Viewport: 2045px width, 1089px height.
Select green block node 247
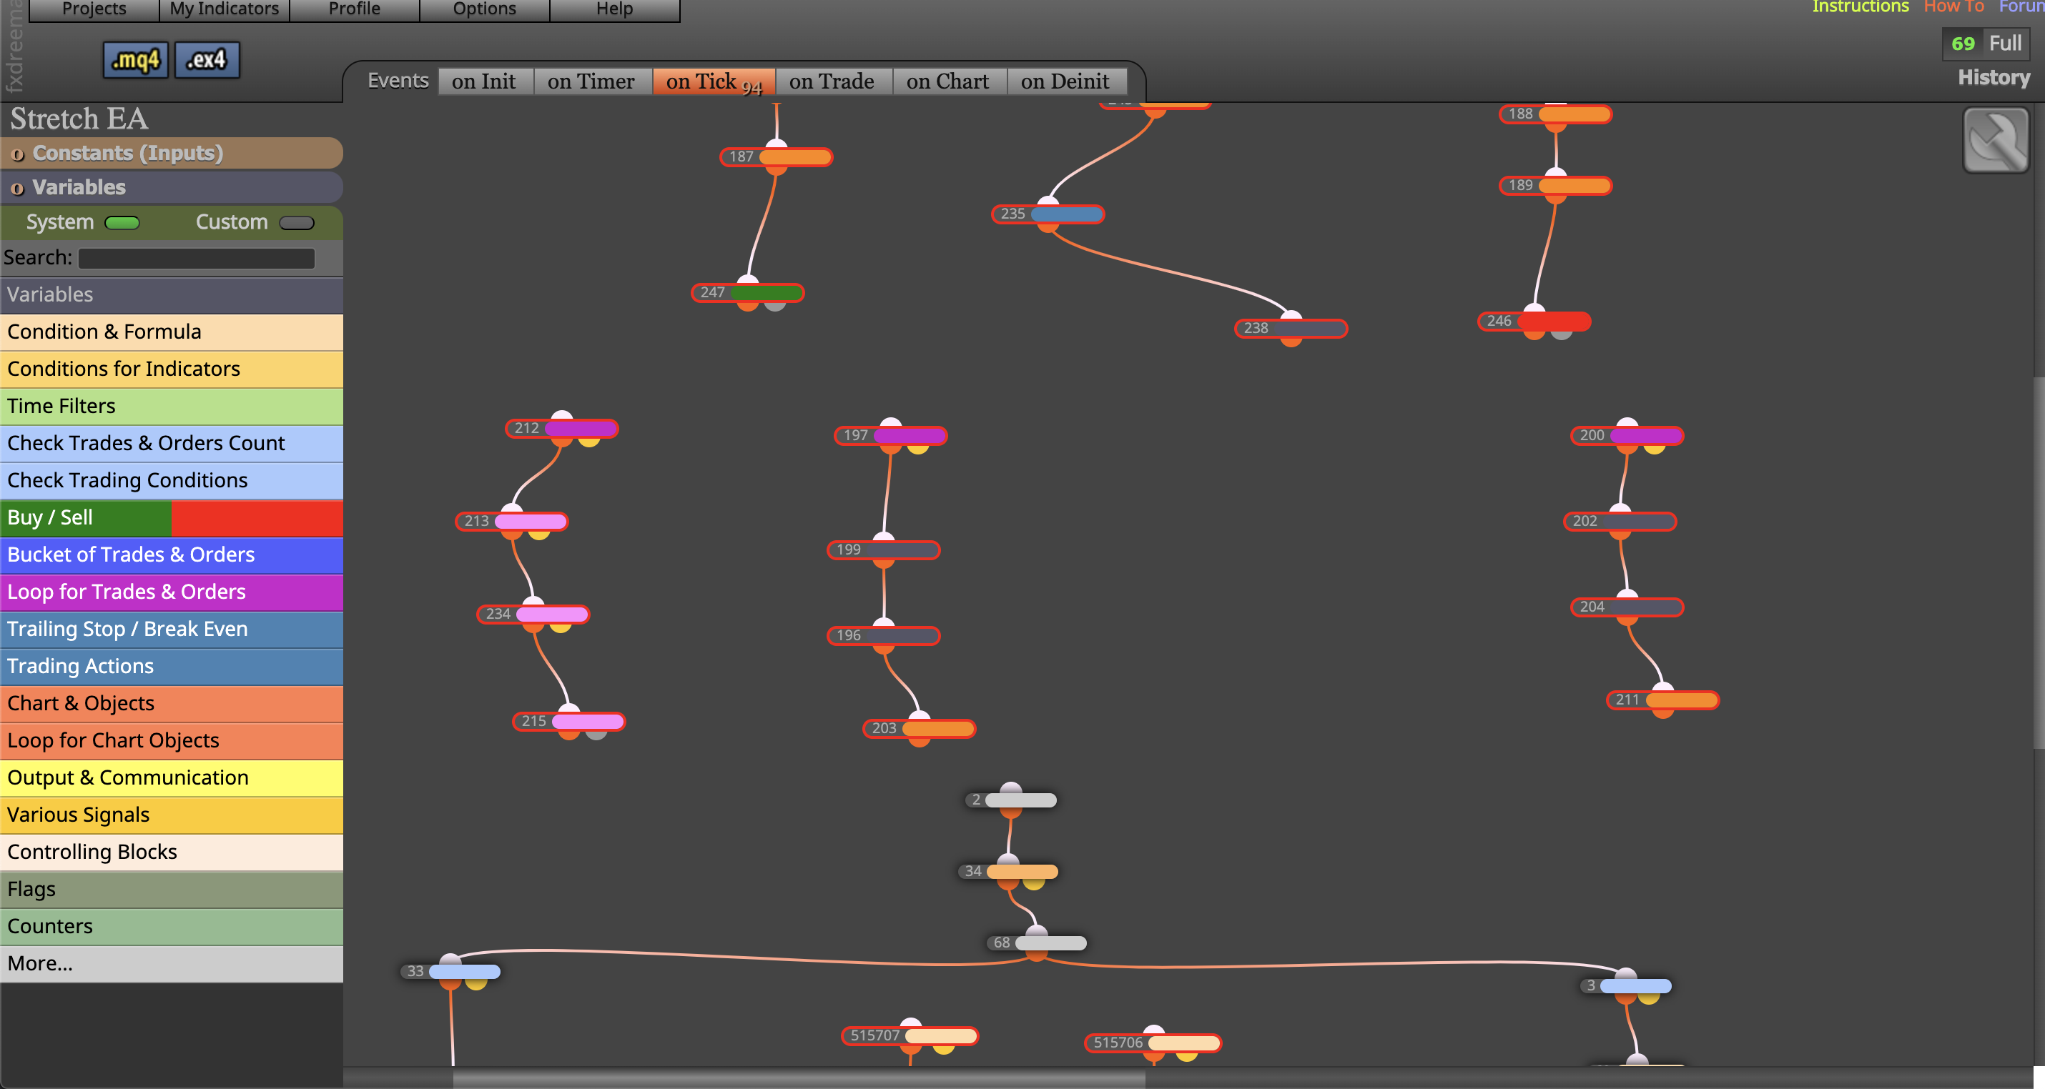pos(748,293)
